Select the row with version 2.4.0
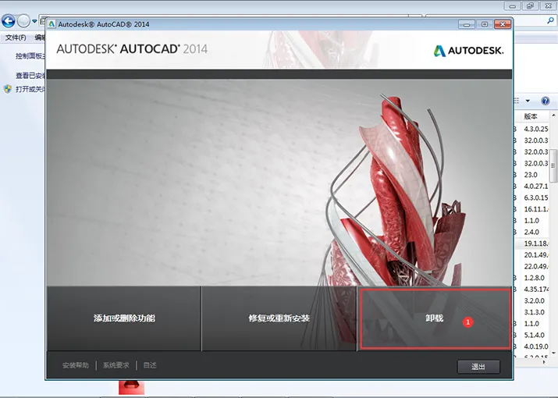 point(532,232)
